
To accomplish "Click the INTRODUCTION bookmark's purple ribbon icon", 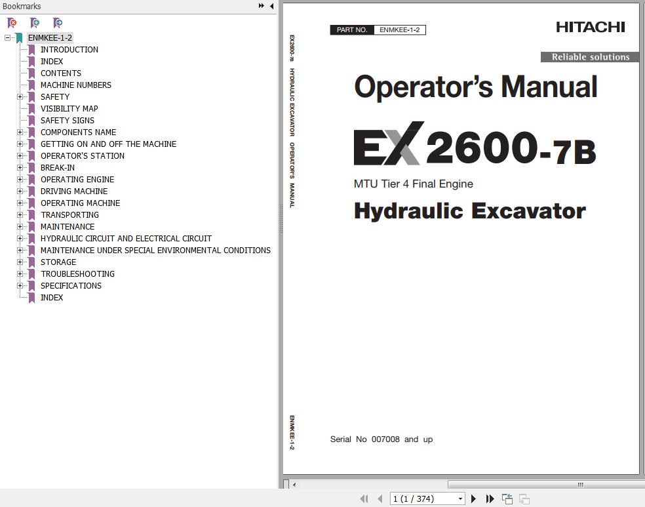I will [x=31, y=50].
